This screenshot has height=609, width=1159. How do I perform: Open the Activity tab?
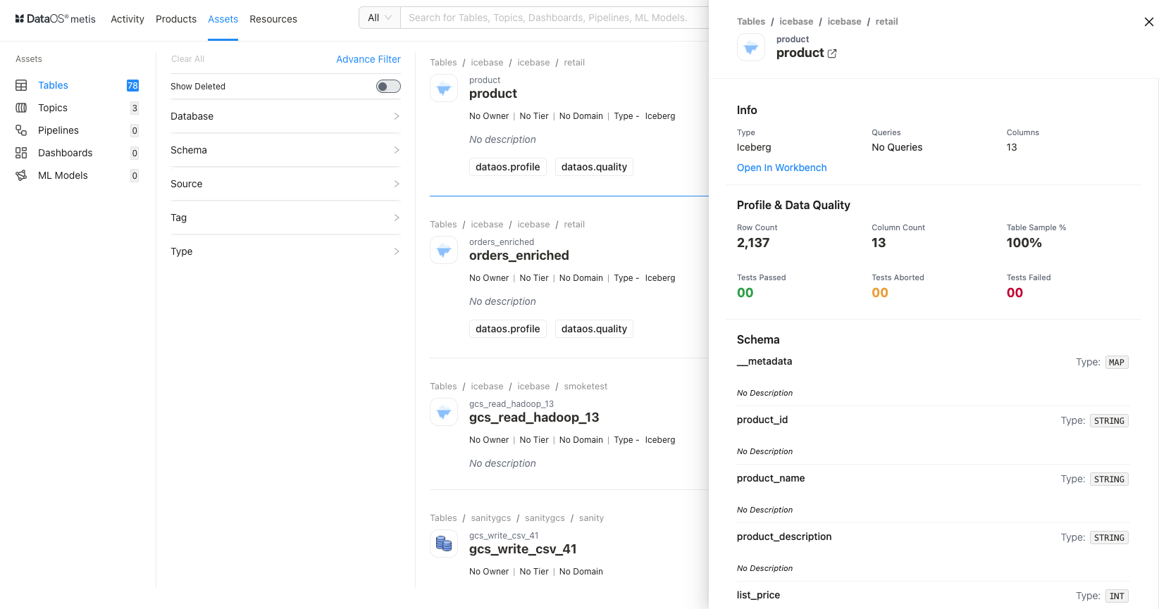[128, 19]
